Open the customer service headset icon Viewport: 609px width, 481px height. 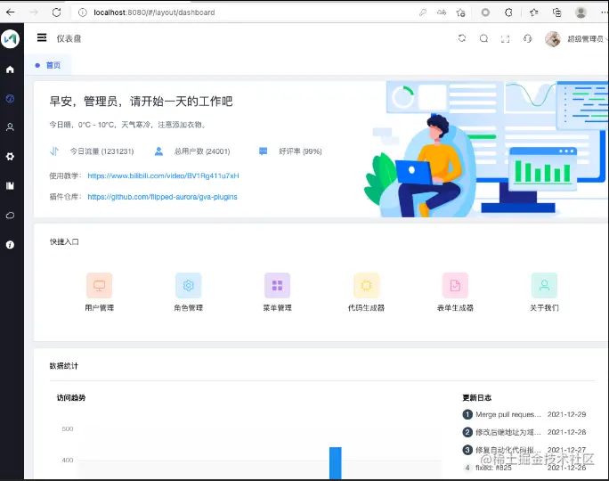tap(527, 38)
